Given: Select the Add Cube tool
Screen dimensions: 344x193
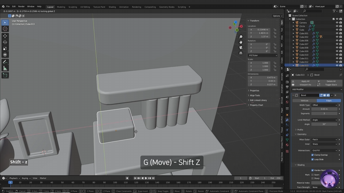Looking at the screenshot, I should 5,76.
